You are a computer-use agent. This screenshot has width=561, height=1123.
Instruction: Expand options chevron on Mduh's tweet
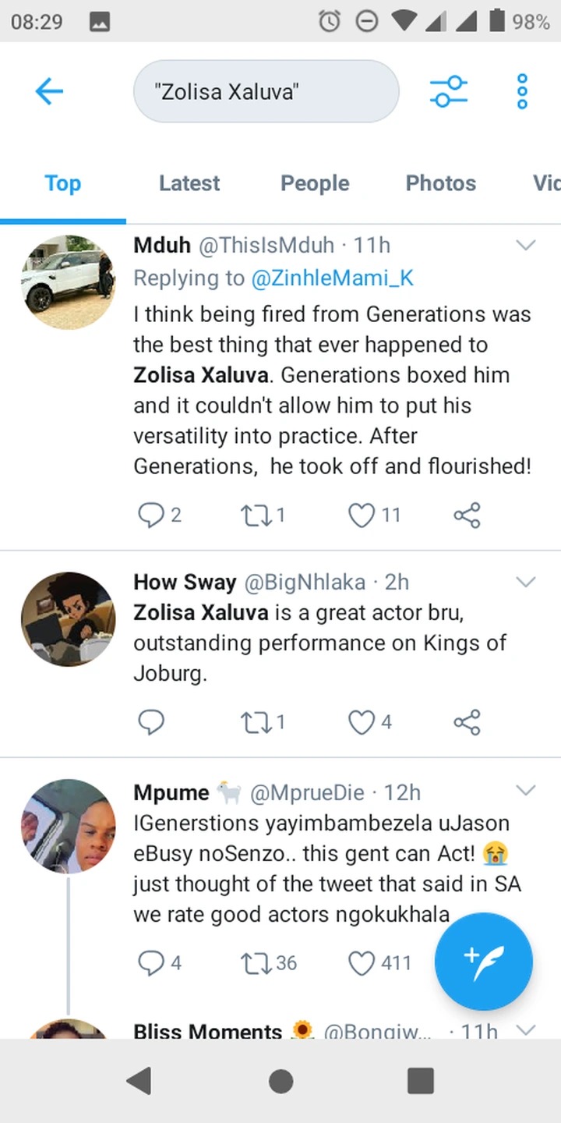click(526, 246)
